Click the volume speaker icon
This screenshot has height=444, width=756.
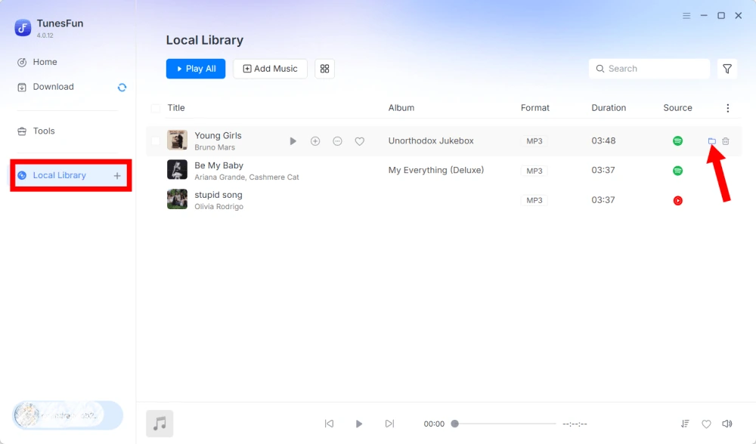[x=727, y=424]
